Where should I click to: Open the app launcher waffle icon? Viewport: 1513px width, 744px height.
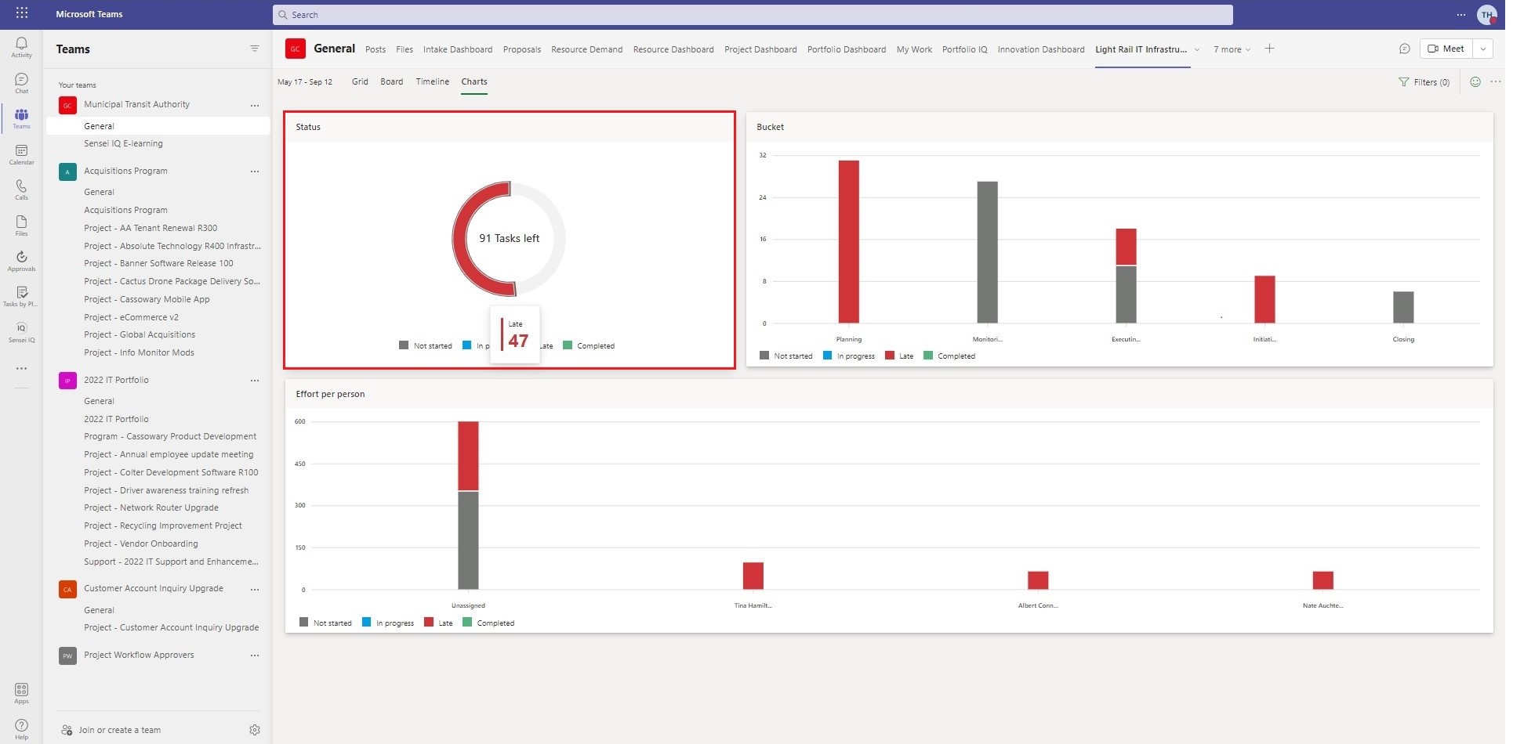[22, 13]
